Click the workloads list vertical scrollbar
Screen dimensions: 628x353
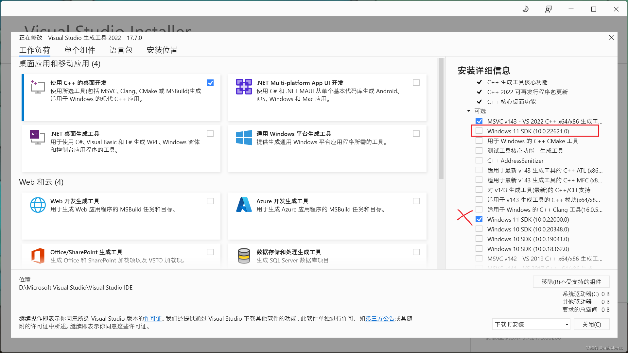[x=441, y=118]
